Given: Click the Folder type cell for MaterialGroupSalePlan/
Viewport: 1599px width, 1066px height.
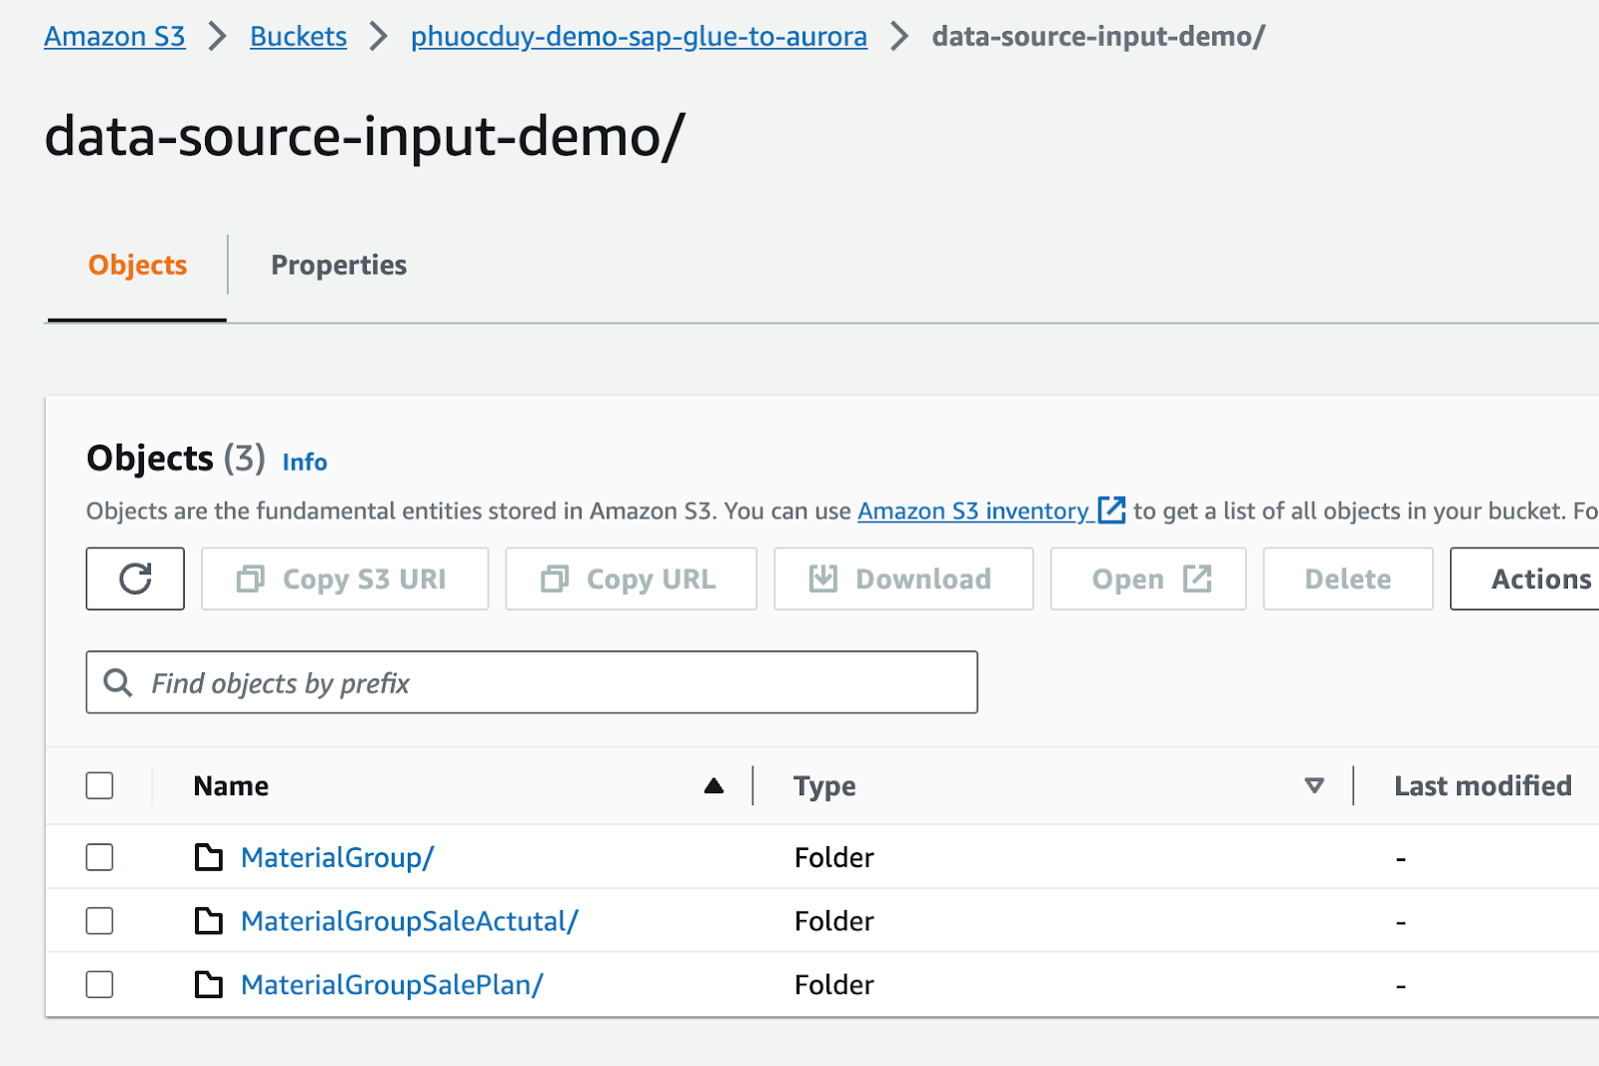Looking at the screenshot, I should click(x=834, y=985).
